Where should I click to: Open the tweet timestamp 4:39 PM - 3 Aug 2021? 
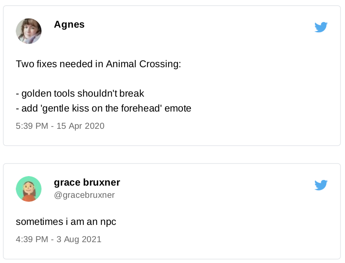point(59,239)
